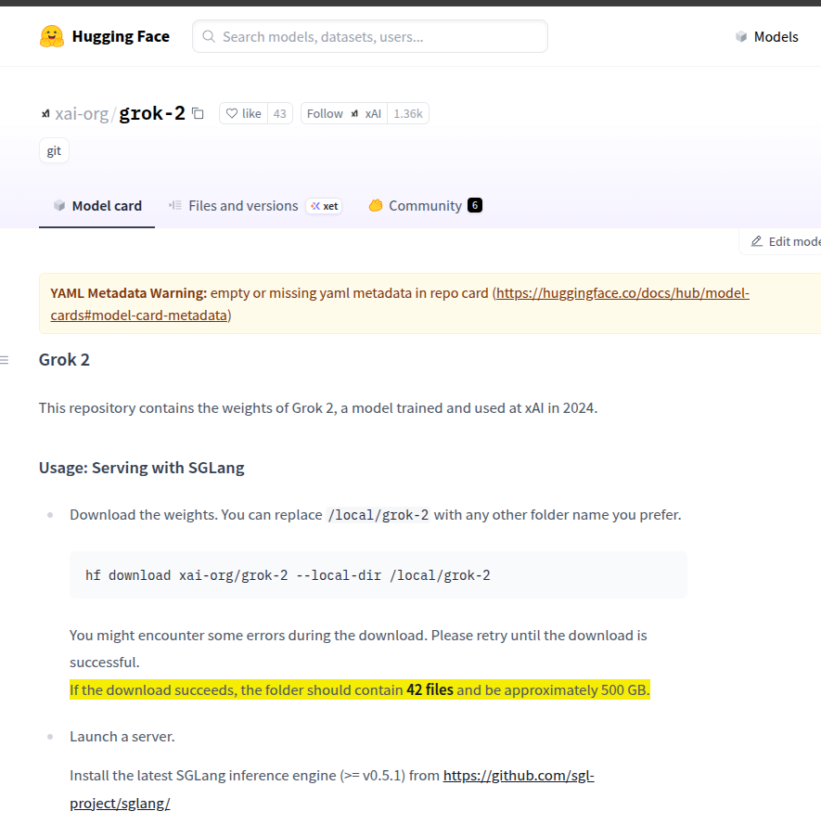The image size is (821, 824).
Task: Click the Launch a server bullet text
Action: click(x=122, y=737)
